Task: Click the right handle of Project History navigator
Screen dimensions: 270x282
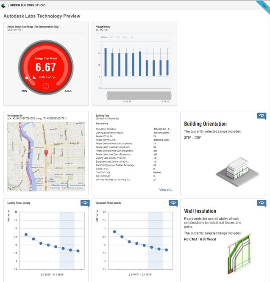Action: [x=171, y=96]
